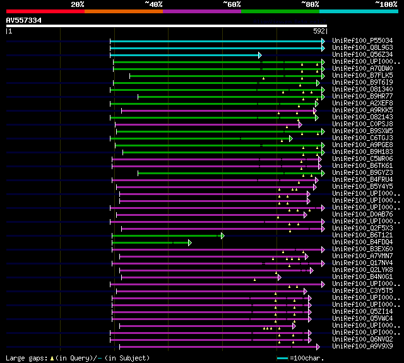Open the UniRef100_Q56Z34 hit label
Viewport: 404px width, 363px height.
coord(362,55)
